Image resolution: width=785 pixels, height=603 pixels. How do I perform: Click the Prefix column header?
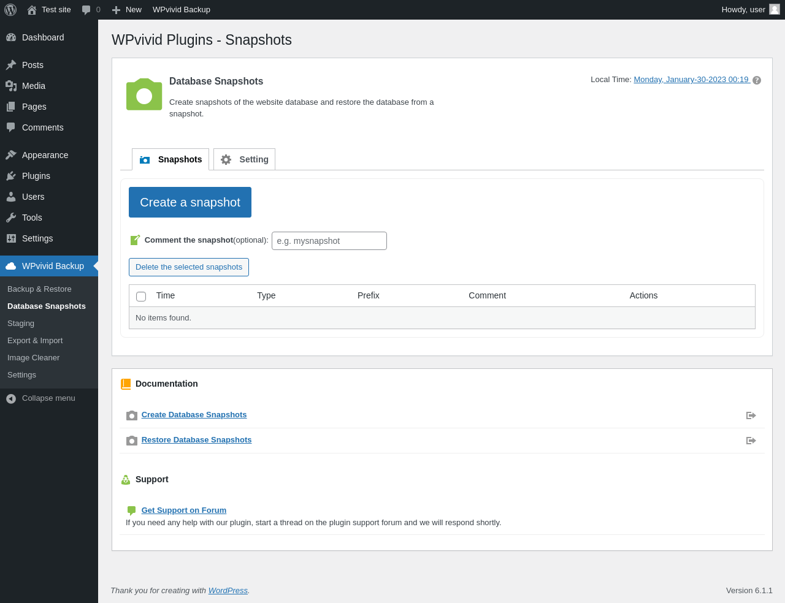(369, 295)
